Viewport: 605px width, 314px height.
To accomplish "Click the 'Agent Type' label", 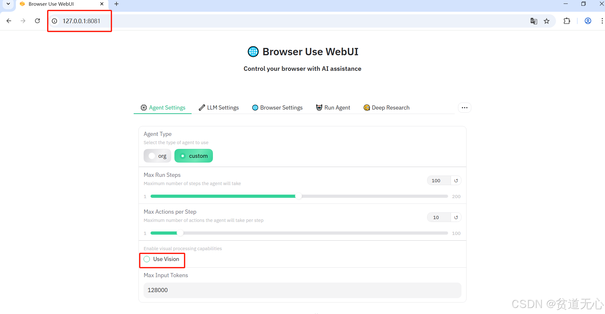I will point(158,134).
